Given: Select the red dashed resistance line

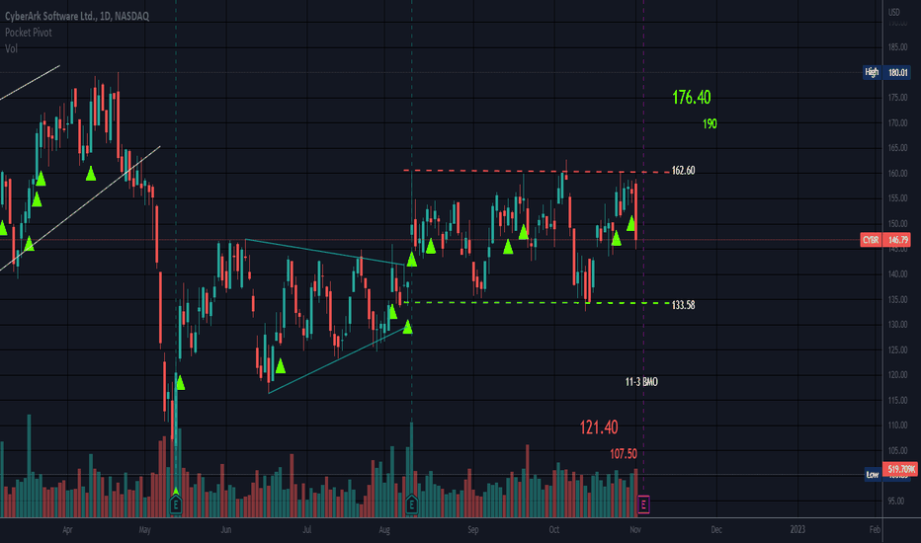Looking at the screenshot, I should pyautogui.click(x=537, y=172).
